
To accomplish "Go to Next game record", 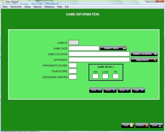I will [x=124, y=90].
